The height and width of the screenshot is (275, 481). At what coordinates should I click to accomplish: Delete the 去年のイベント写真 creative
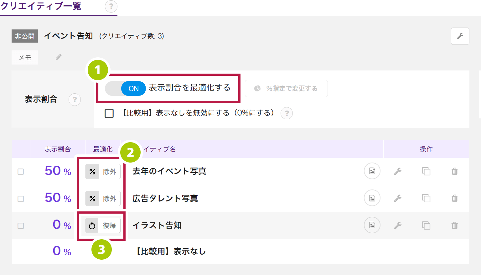(x=454, y=171)
